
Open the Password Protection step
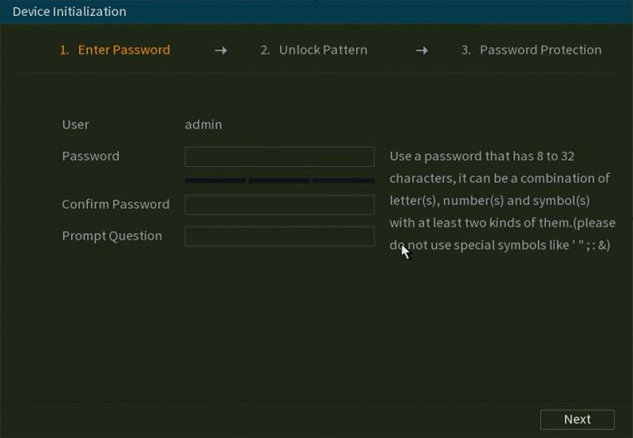coord(531,50)
